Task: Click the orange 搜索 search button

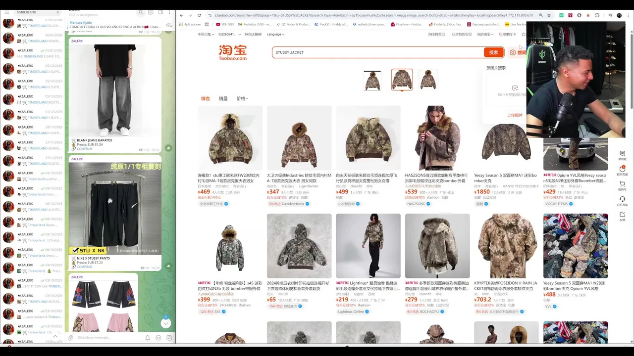Action: 493,52
